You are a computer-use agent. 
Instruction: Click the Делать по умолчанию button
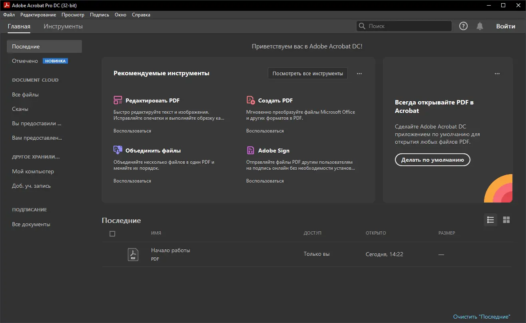point(432,160)
